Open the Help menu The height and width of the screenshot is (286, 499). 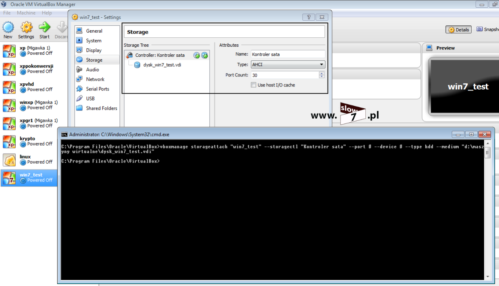point(47,13)
